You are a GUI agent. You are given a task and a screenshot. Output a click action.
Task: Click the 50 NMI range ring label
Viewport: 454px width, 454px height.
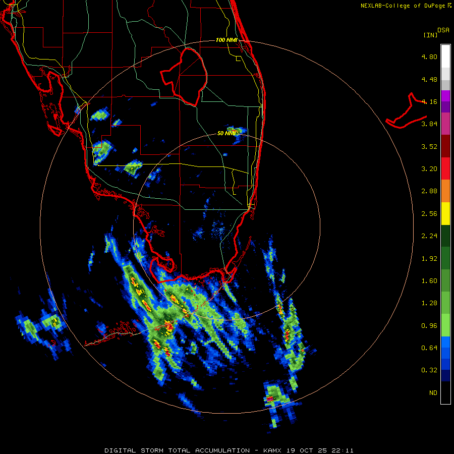click(x=228, y=133)
